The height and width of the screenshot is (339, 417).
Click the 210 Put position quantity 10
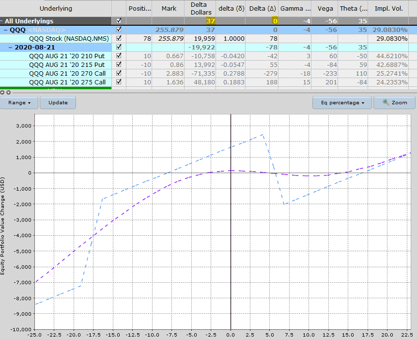[147, 56]
